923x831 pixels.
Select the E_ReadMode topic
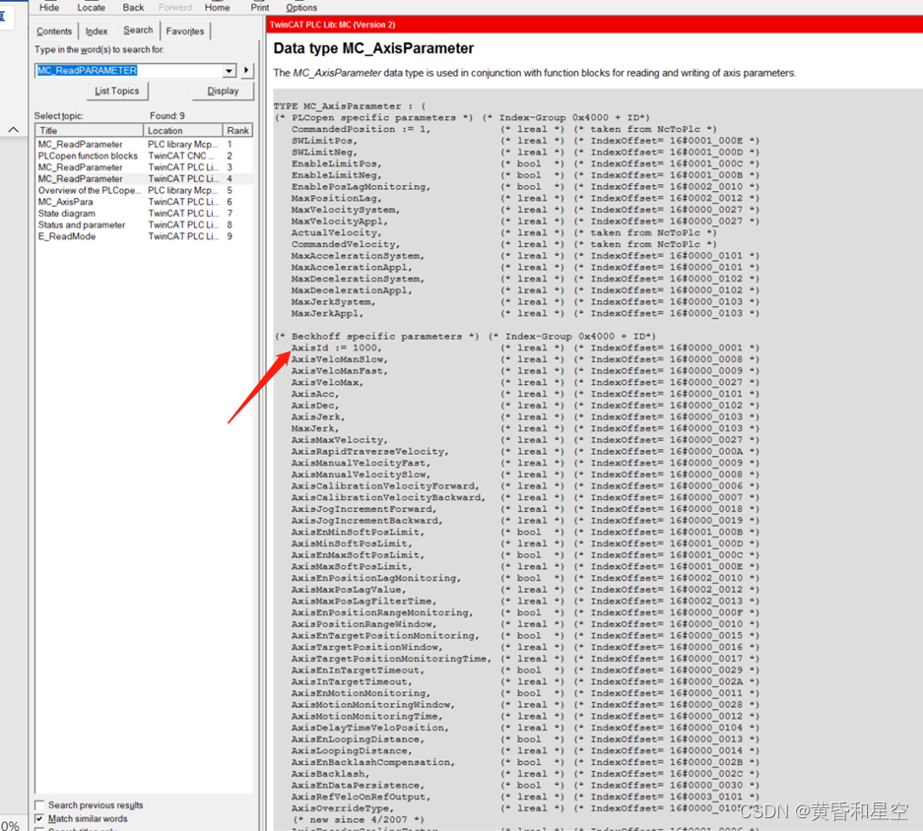144,236
